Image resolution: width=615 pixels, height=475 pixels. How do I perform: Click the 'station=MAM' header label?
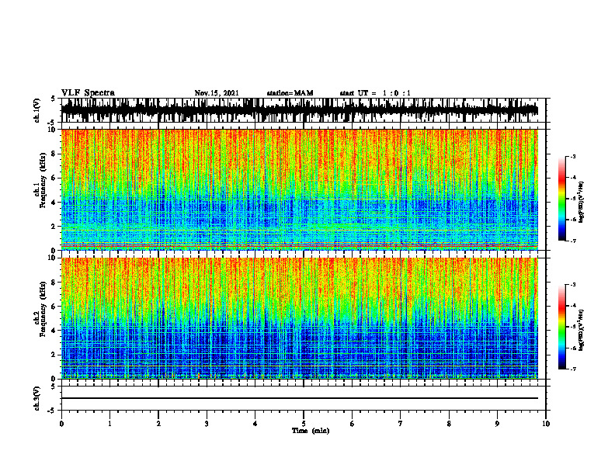tap(290, 93)
